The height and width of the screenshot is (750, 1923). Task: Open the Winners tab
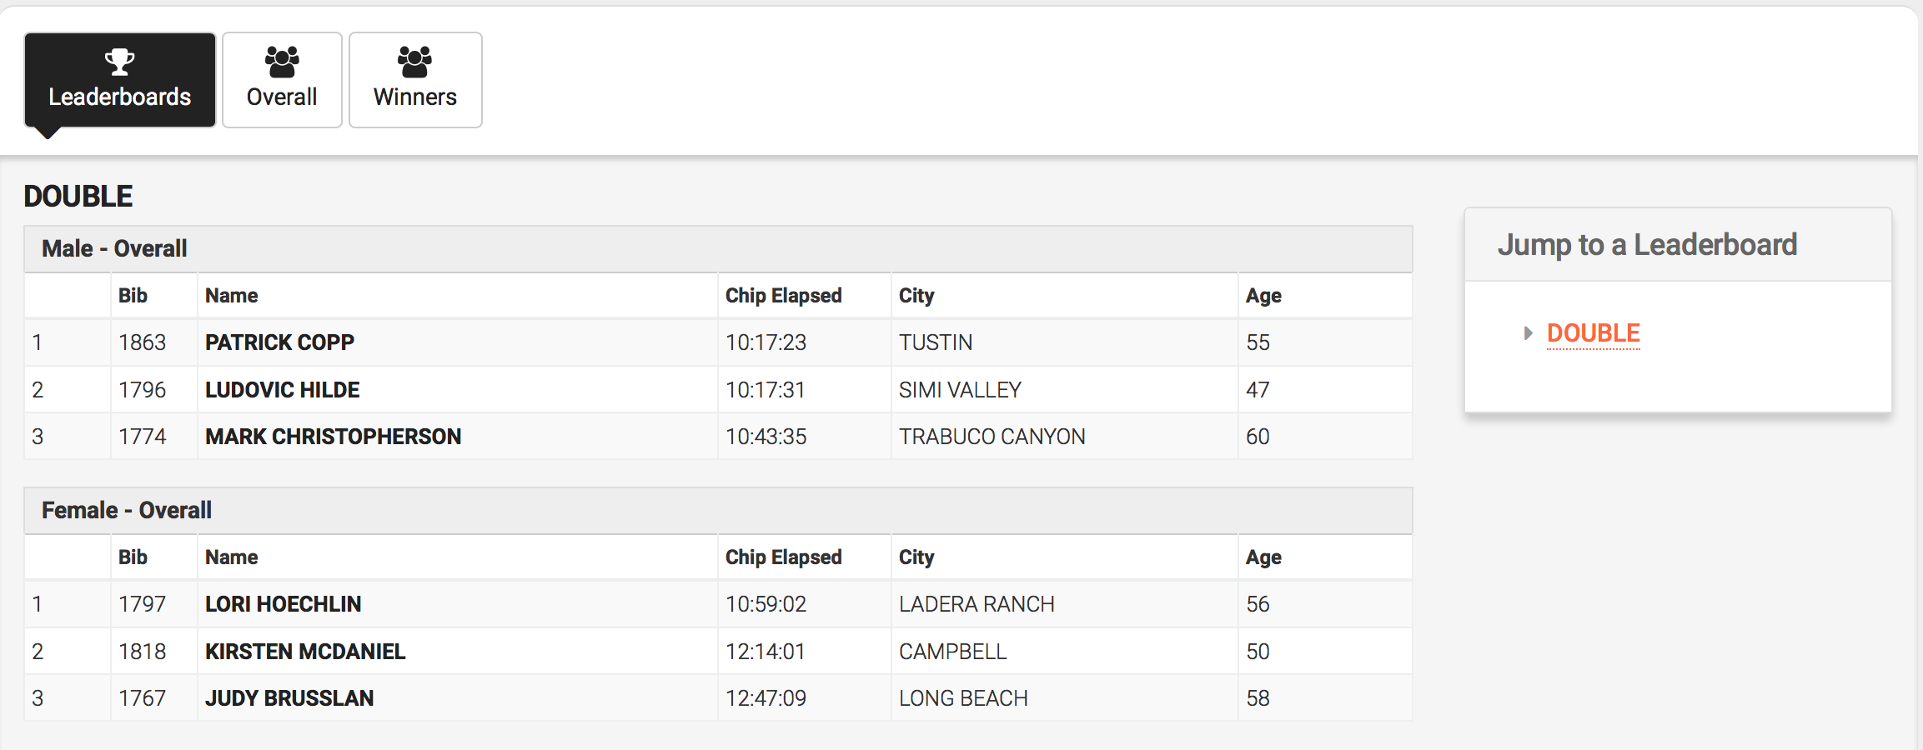tap(414, 81)
